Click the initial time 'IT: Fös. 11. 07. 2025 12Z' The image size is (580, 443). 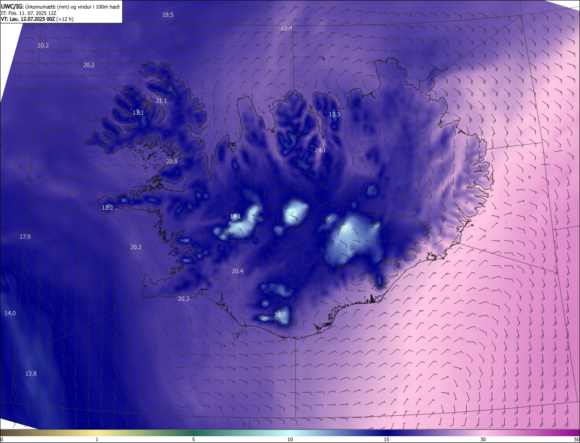click(x=29, y=13)
